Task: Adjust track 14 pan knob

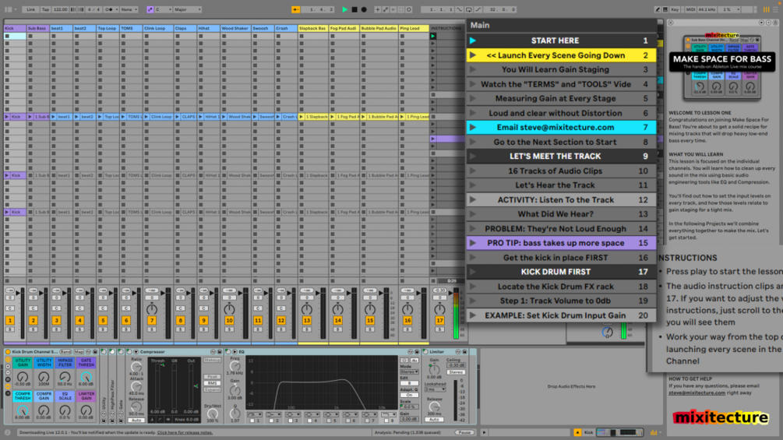Action: pos(338,309)
